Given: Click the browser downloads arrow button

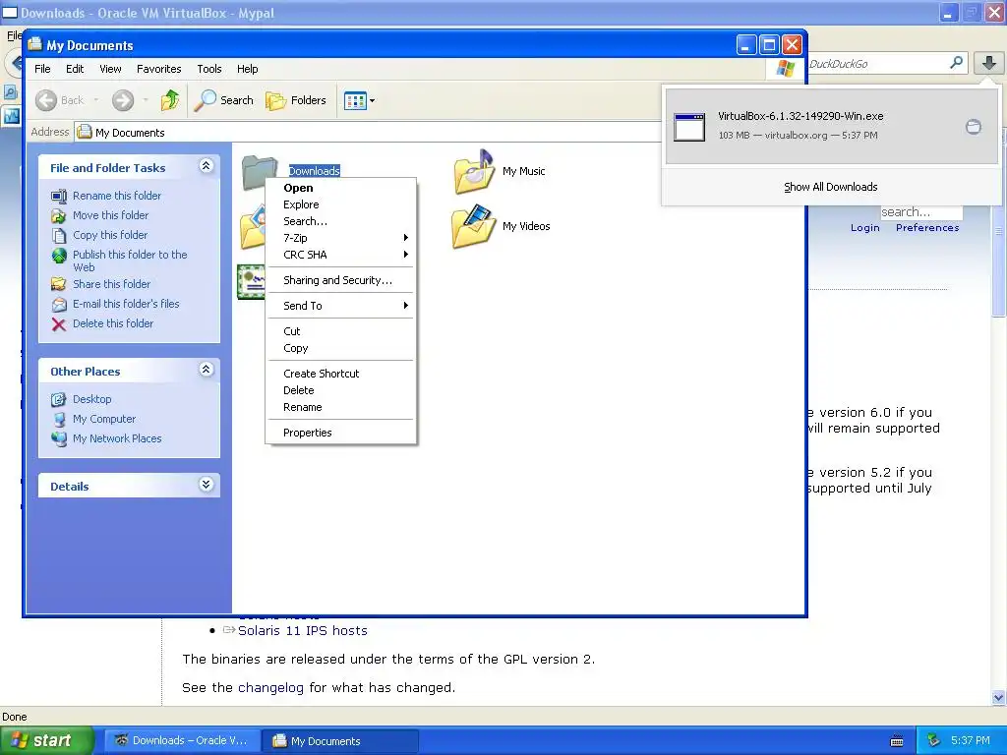Looking at the screenshot, I should [x=989, y=63].
